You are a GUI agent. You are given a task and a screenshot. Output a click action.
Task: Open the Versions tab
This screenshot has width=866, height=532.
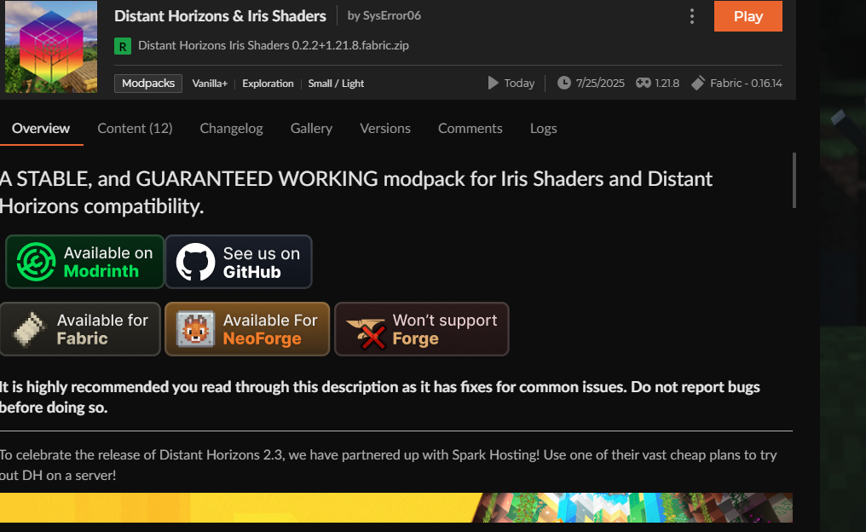pyautogui.click(x=385, y=128)
